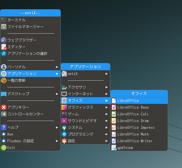Click the アプリキラー red X icon
182x168 pixels.
point(4,107)
